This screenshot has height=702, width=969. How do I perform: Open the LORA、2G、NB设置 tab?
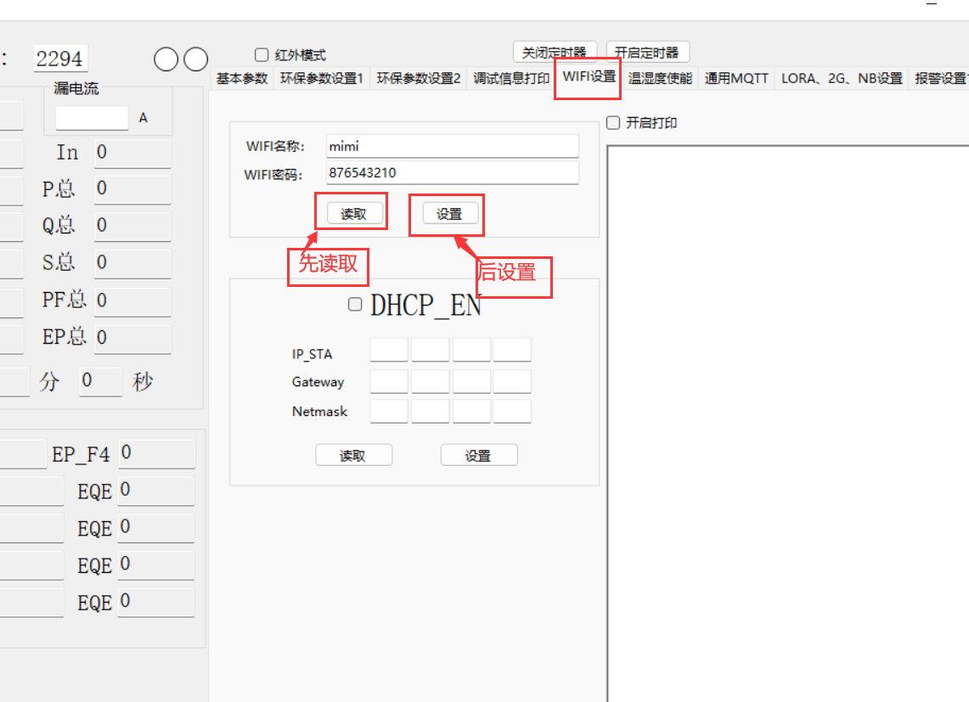[842, 79]
